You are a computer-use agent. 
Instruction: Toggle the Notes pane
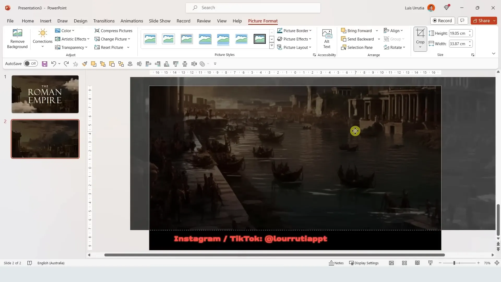click(336, 263)
